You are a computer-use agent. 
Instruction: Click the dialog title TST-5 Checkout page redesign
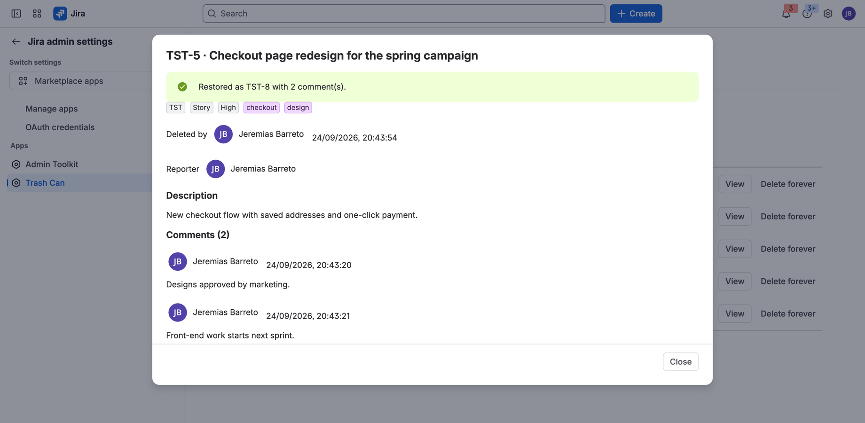point(322,55)
